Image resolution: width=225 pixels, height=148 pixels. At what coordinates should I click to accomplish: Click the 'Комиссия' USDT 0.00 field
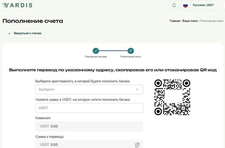[x=89, y=126]
